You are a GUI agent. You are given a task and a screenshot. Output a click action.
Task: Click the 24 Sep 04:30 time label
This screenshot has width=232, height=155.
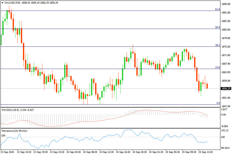click(73, 152)
